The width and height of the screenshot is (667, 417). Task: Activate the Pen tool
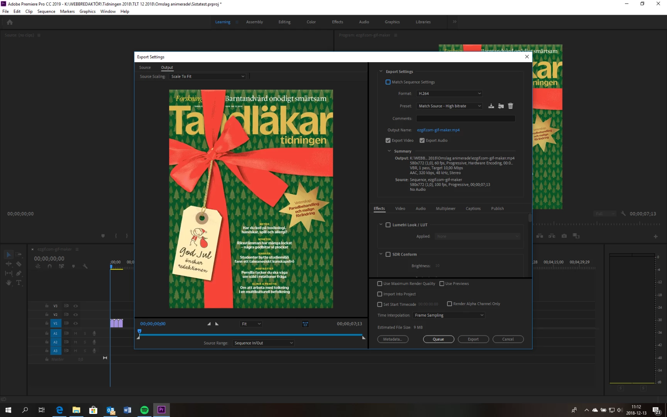pyautogui.click(x=19, y=273)
